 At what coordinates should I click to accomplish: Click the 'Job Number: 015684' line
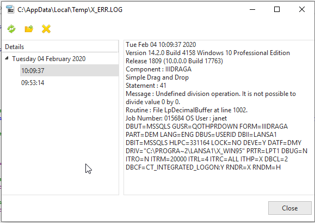(176, 118)
